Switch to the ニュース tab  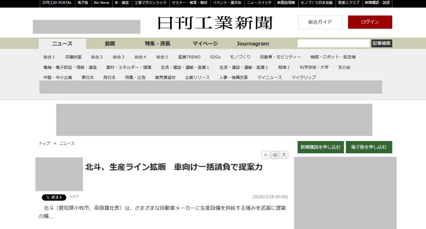point(62,44)
